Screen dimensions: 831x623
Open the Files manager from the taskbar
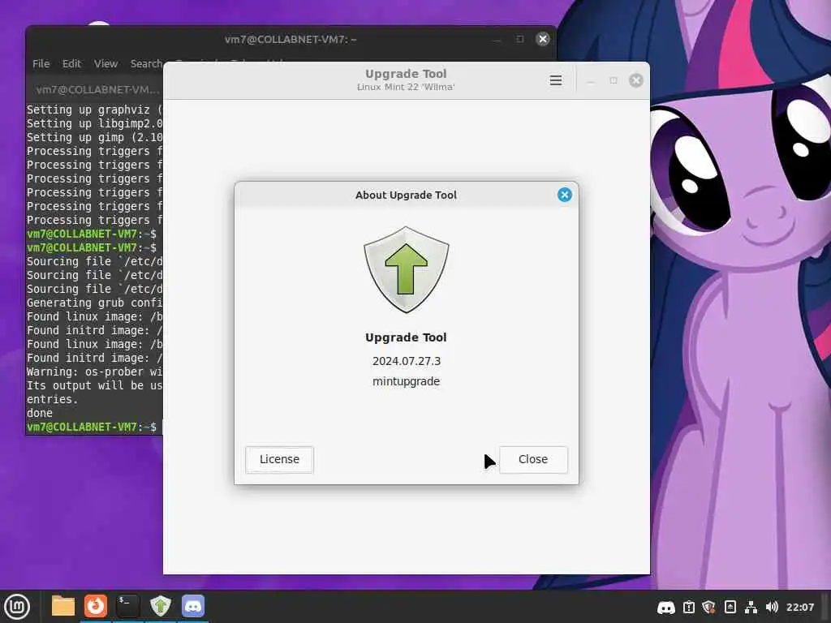[x=63, y=606]
